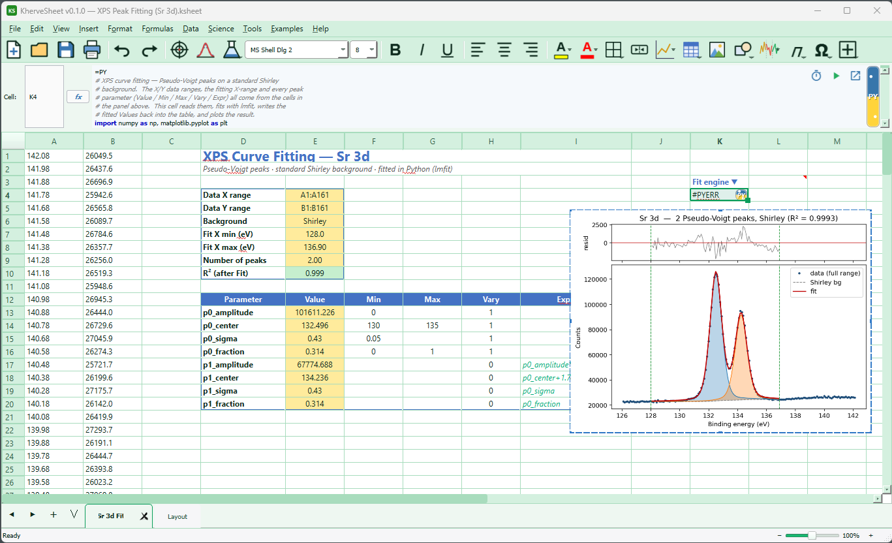Open the Science menu
892x543 pixels.
click(x=221, y=29)
